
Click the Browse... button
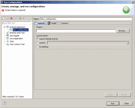point(123,31)
